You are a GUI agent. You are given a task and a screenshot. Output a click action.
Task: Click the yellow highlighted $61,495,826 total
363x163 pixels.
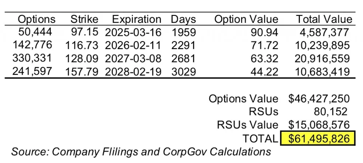coord(318,138)
